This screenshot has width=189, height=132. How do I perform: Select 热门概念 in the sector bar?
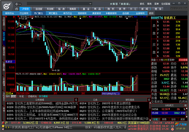point(38,13)
